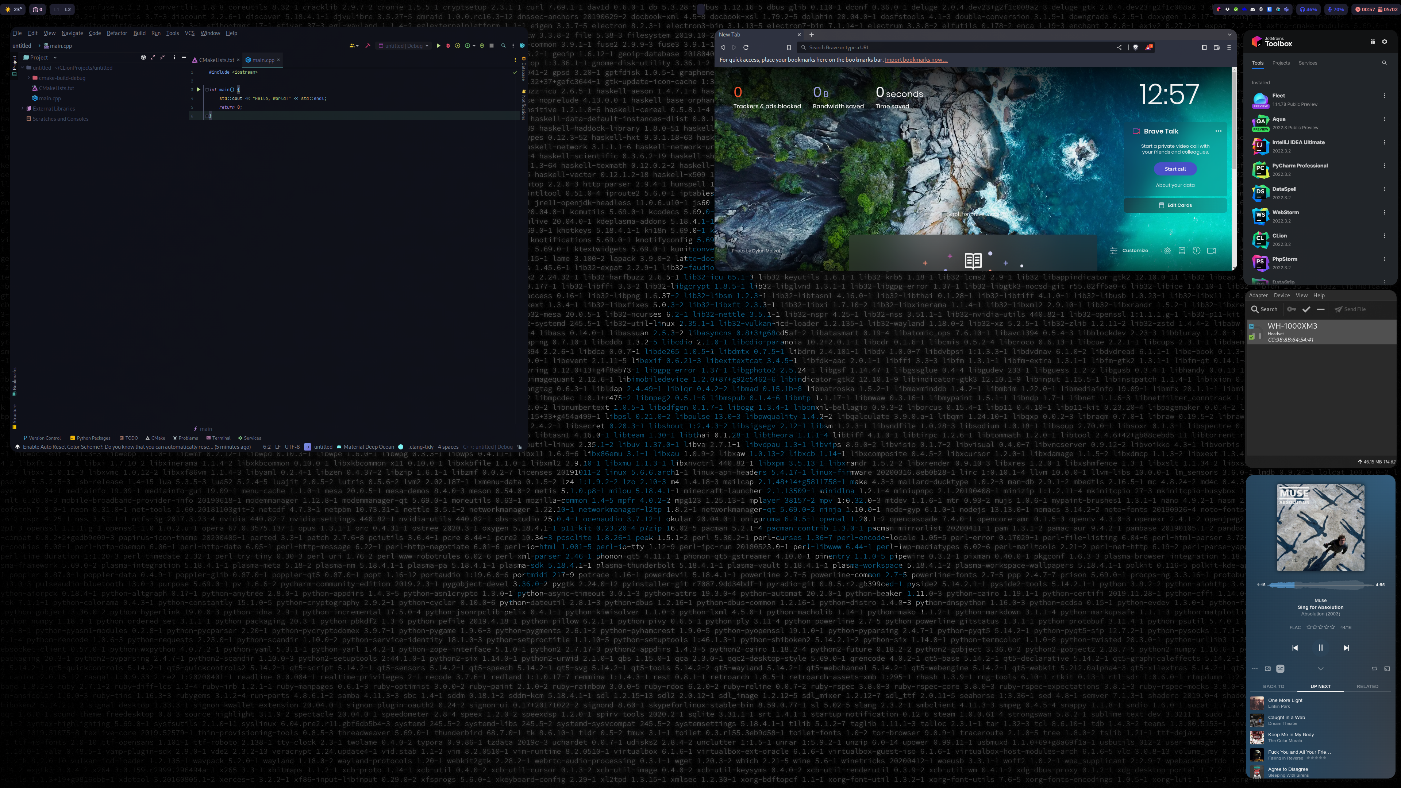Open the Refactor menu in CLion

pos(116,33)
